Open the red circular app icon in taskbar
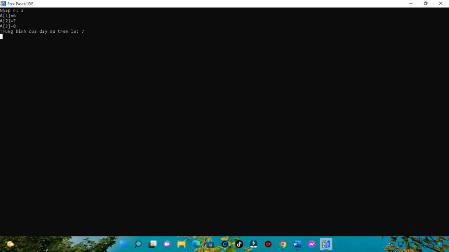Viewport: 449px width, 252px height. [x=268, y=244]
